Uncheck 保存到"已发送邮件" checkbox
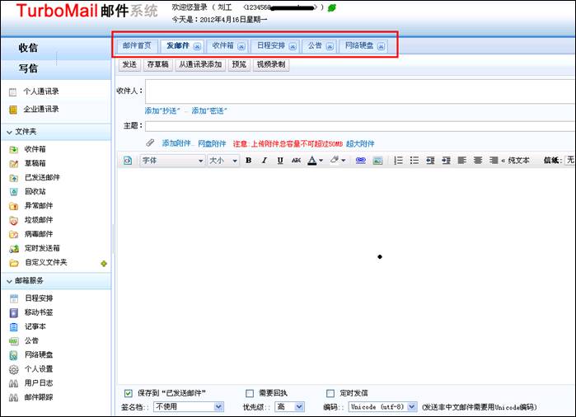576x417 pixels. (x=128, y=393)
